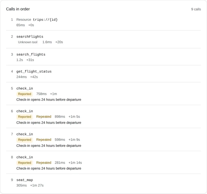This screenshot has width=207, height=194.
Task: Select the seat_map call entry
Action: click(103, 183)
